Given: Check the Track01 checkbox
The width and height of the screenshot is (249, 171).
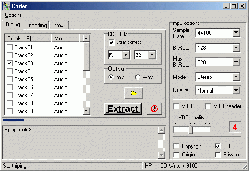Looking at the screenshot, I should coord(10,47).
